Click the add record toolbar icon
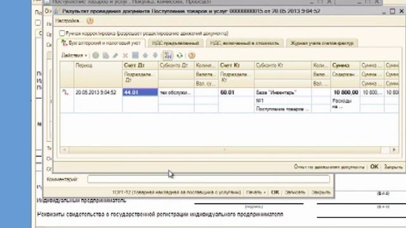 96,55
